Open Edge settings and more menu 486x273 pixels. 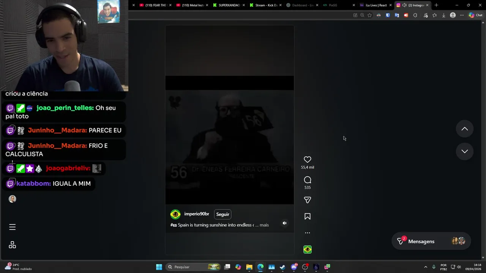[462, 15]
